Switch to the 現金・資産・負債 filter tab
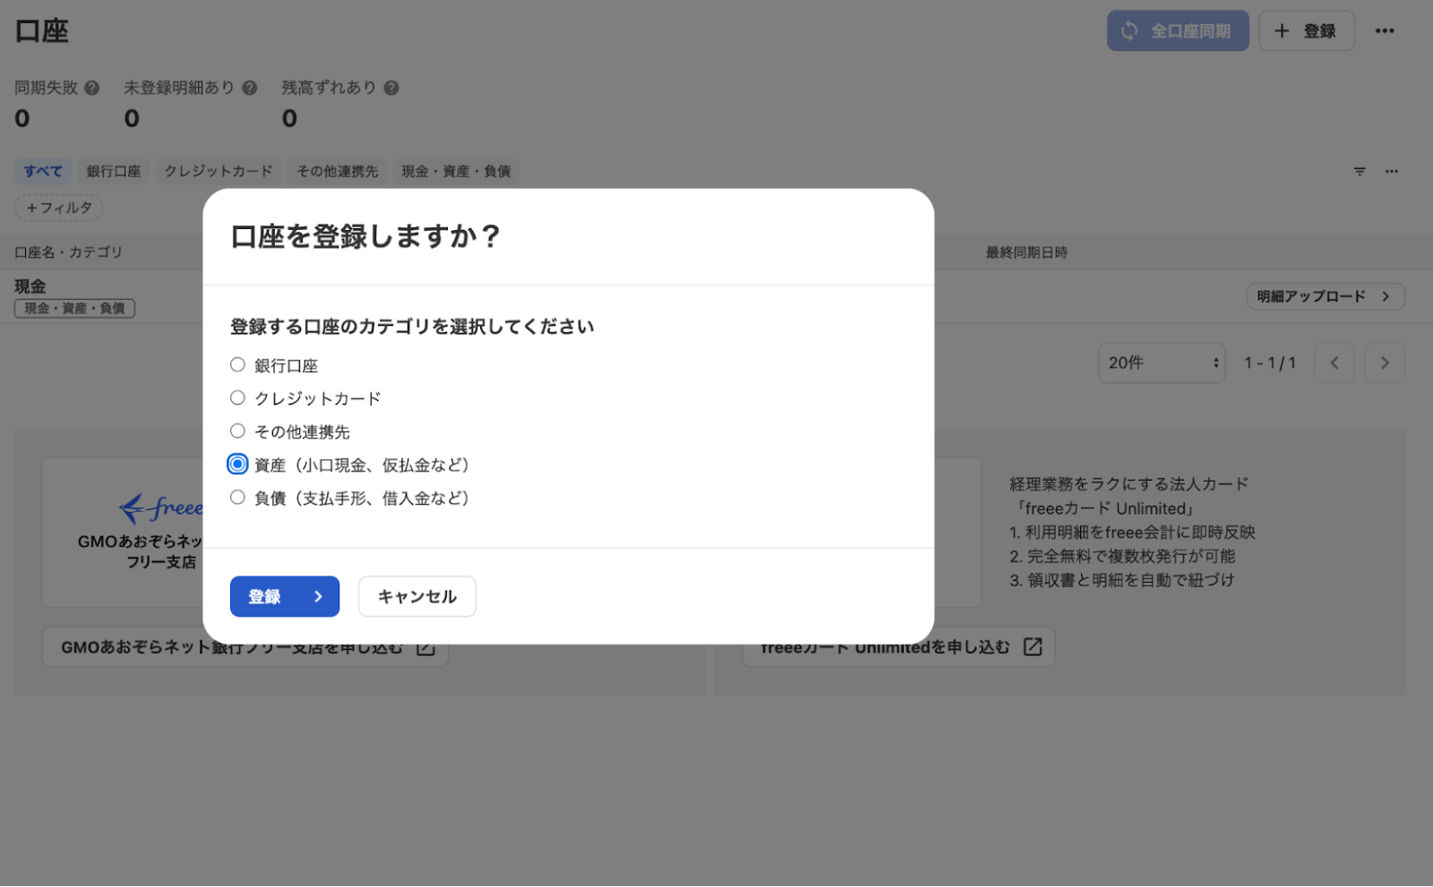The image size is (1433, 887). point(456,171)
